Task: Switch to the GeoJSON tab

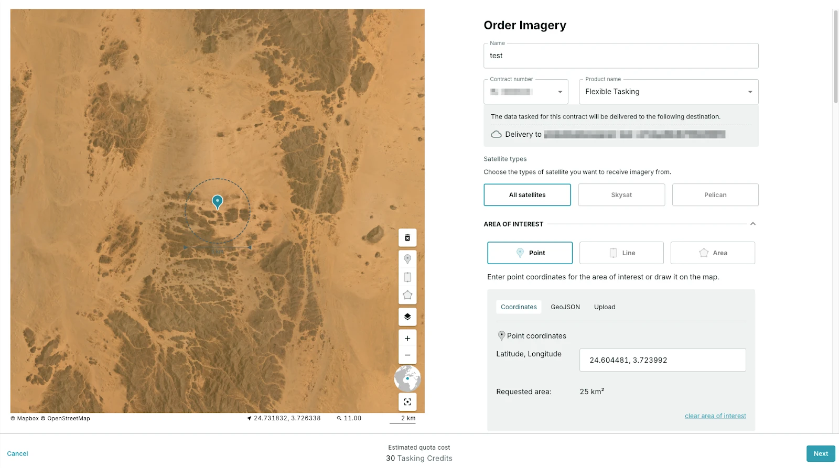Action: tap(565, 307)
